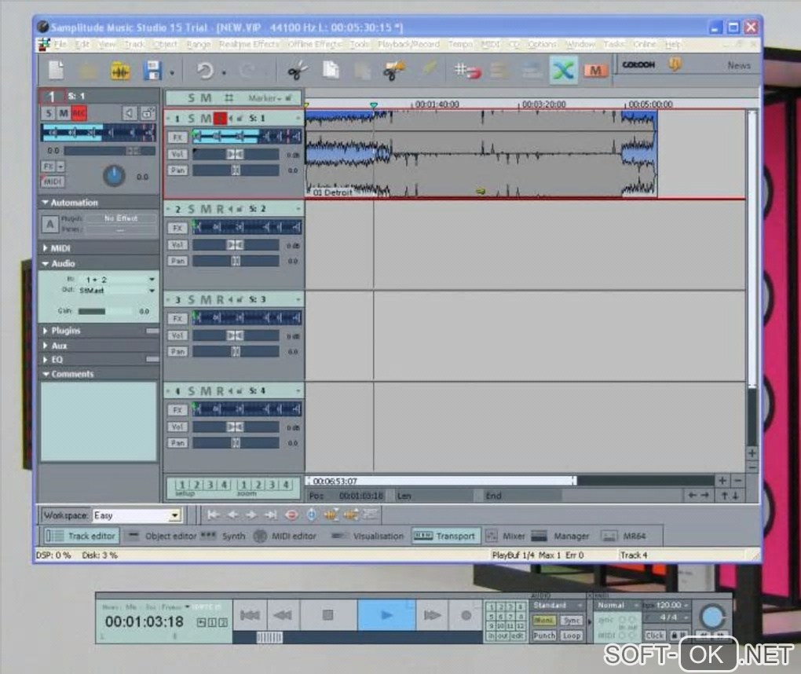Stop playback in the transport bar
The image size is (801, 674).
coord(328,615)
